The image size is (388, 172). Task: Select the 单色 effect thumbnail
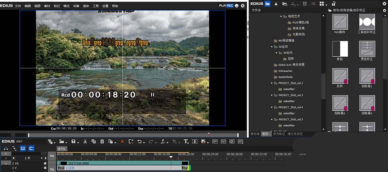tap(340, 49)
